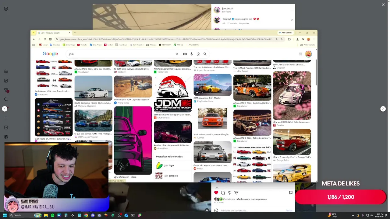Repost the Instagram post

[230, 193]
